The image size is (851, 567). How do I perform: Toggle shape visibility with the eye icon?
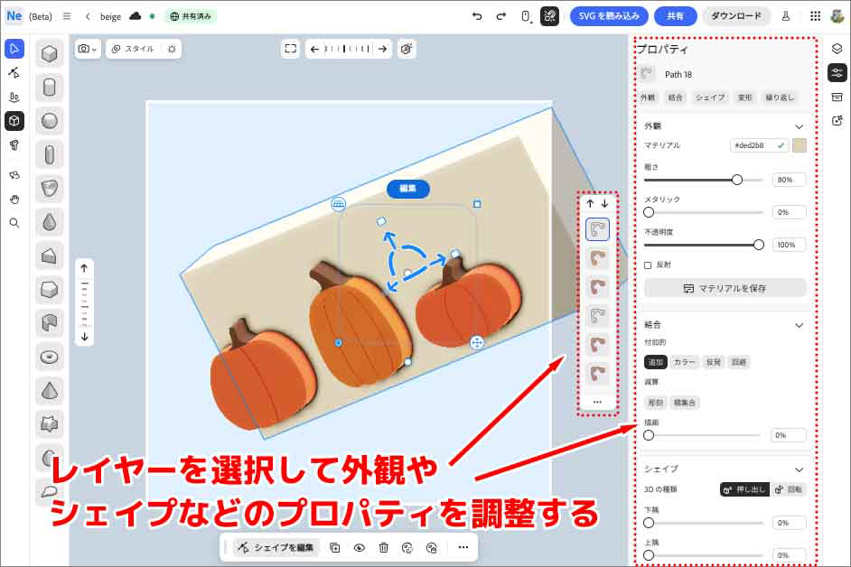click(359, 547)
